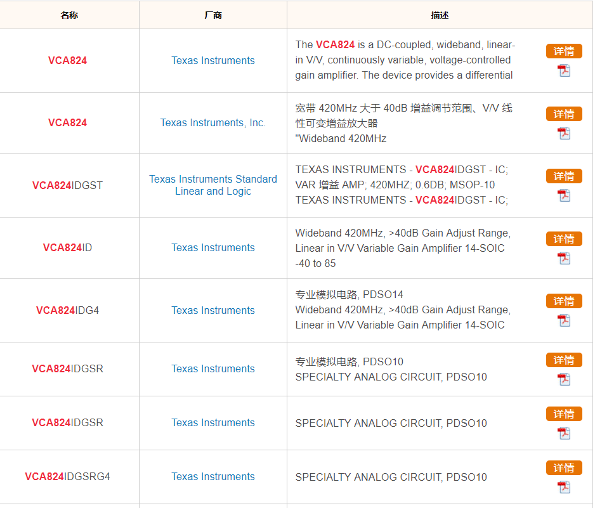Open 详情 details for VCA824IDGSRG4
The height and width of the screenshot is (508, 595).
click(564, 467)
